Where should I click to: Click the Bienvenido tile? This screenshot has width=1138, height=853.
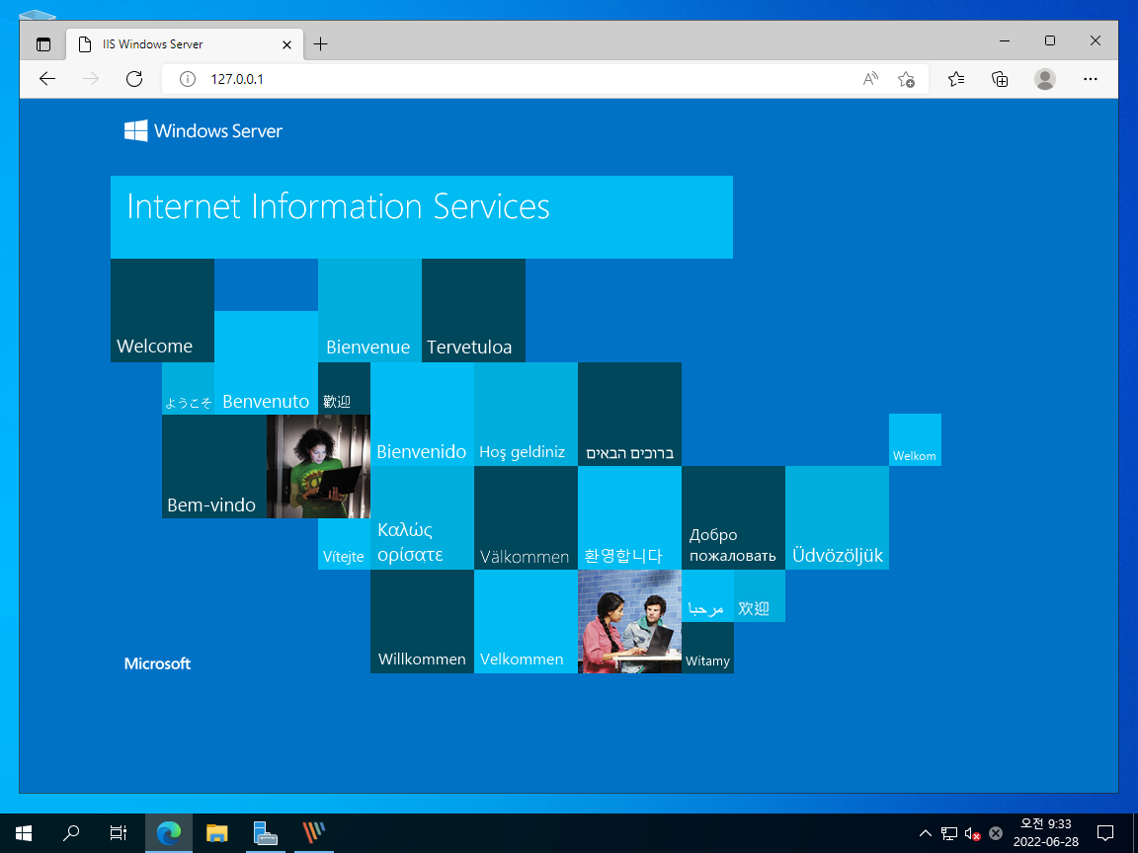click(x=423, y=415)
